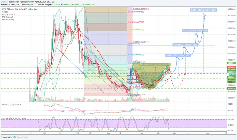The height and width of the screenshot is (140, 237).
Task: Click the 0.0004834 (124.35%) target label
Action: (x=204, y=10)
